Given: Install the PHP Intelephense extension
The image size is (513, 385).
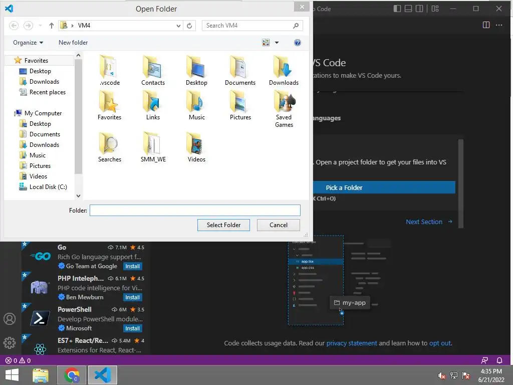Looking at the screenshot, I should [132, 297].
